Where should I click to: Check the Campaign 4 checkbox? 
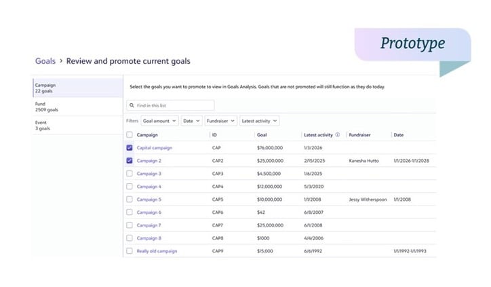(x=130, y=187)
